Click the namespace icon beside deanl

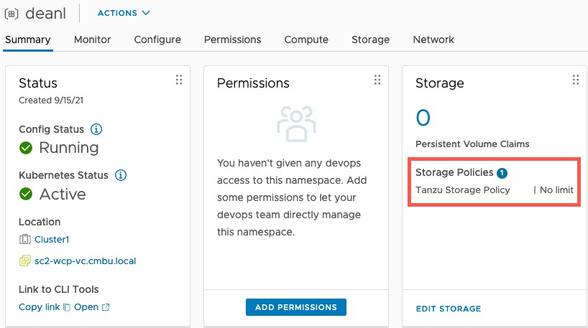12,14
